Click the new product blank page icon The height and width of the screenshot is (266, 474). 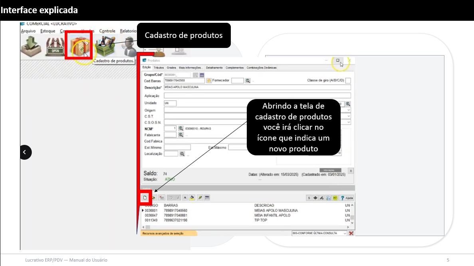pyautogui.click(x=145, y=198)
